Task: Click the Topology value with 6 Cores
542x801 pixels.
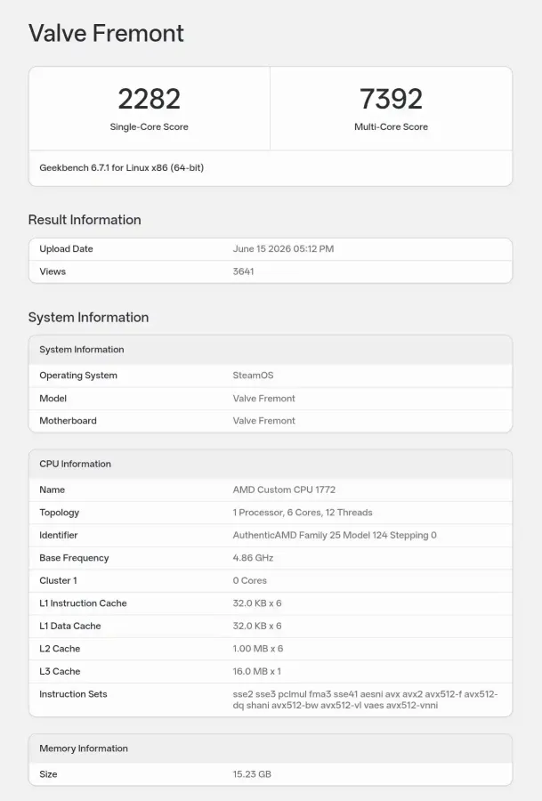Action: [x=303, y=513]
